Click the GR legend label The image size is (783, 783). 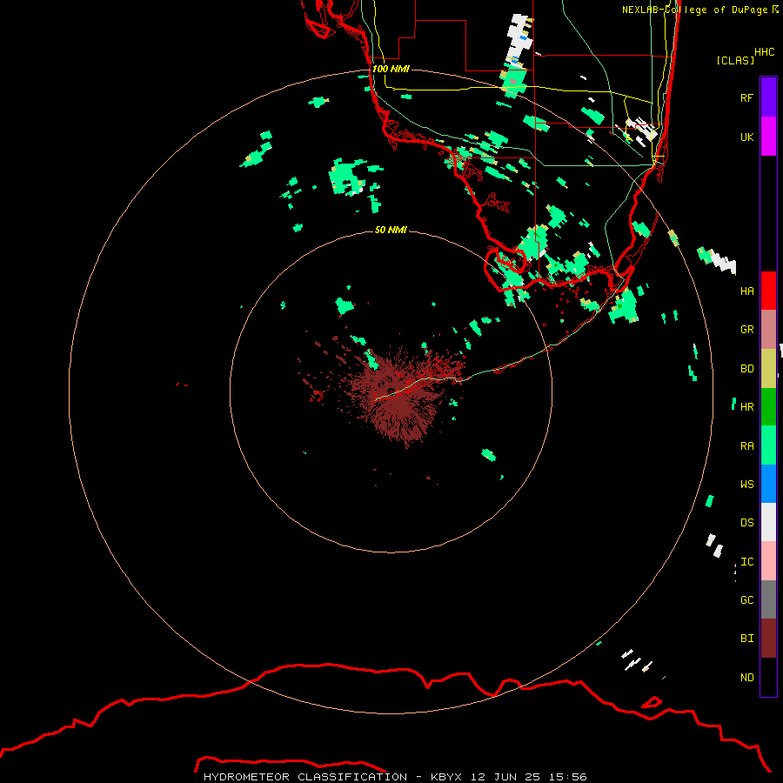(746, 330)
